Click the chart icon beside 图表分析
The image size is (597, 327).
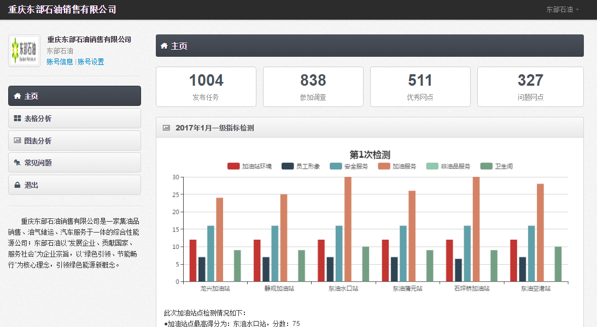pyautogui.click(x=17, y=141)
